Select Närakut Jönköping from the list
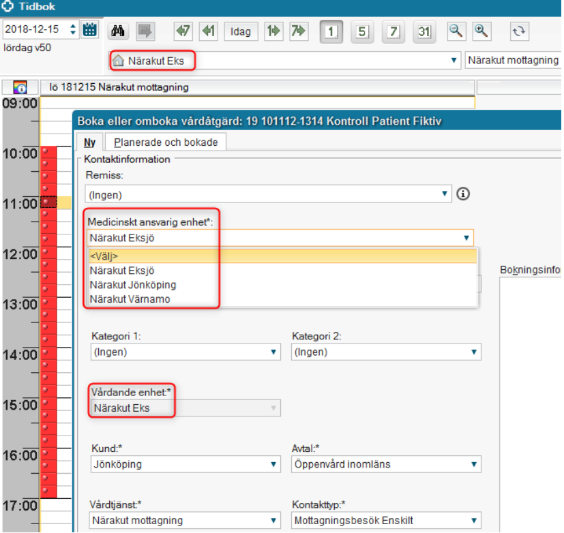This screenshot has height=533, width=564. click(x=132, y=285)
